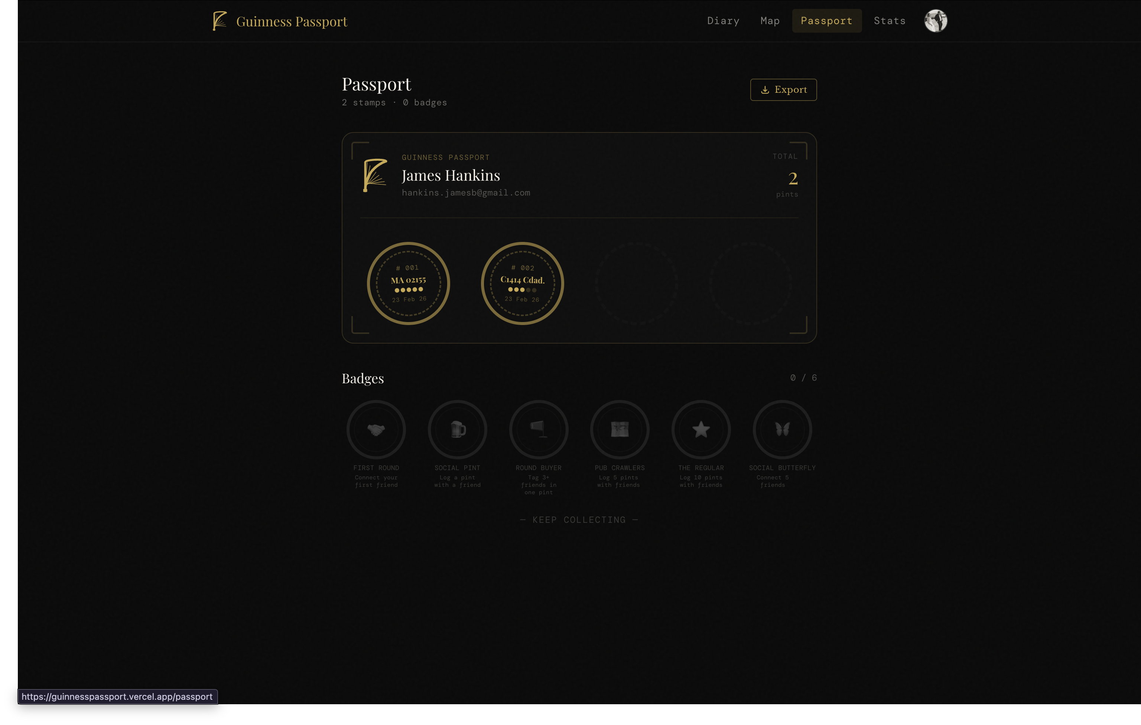Select the Round Buyer badge icon
This screenshot has height=725, width=1141.
pyautogui.click(x=538, y=429)
